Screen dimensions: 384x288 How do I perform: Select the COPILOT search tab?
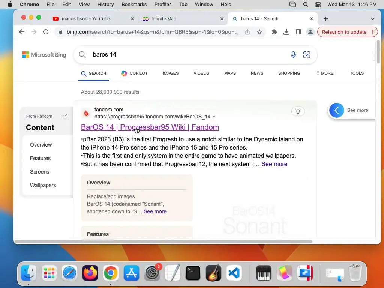coord(134,73)
